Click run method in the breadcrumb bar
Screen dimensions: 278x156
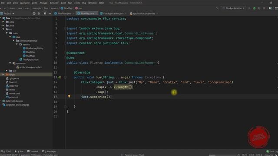coord(79,8)
